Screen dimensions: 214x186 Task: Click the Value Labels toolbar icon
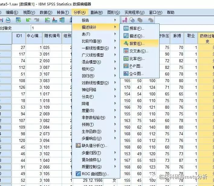(125, 20)
